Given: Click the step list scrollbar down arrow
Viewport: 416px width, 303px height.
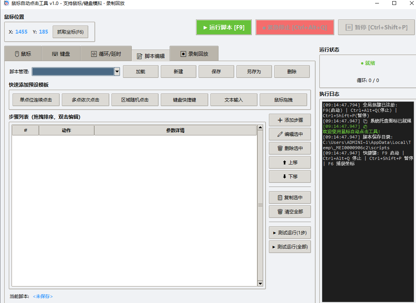Looking at the screenshot, I should [260, 284].
